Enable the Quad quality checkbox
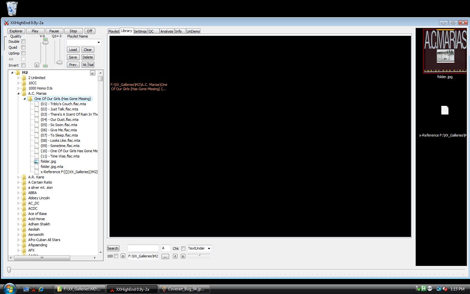The width and height of the screenshot is (470, 294). [x=23, y=47]
